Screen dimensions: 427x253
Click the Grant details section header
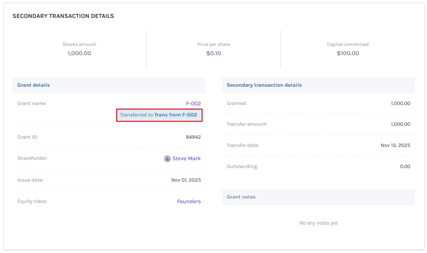click(33, 85)
